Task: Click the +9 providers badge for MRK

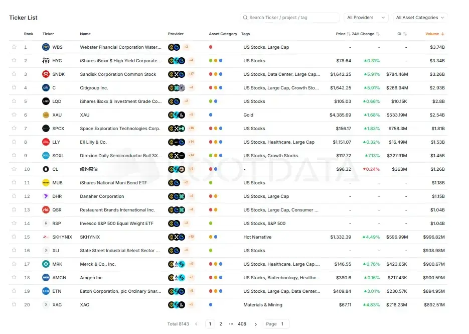Action: pos(192,264)
